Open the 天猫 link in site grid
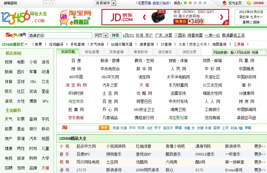Viewport: 267px width, 173px height. pos(144,85)
